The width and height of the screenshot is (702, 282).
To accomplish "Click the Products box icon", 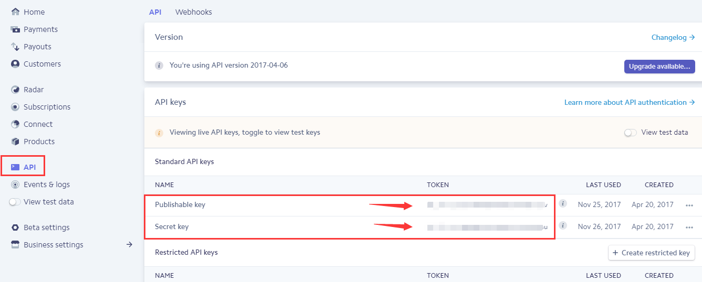I will (x=15, y=142).
